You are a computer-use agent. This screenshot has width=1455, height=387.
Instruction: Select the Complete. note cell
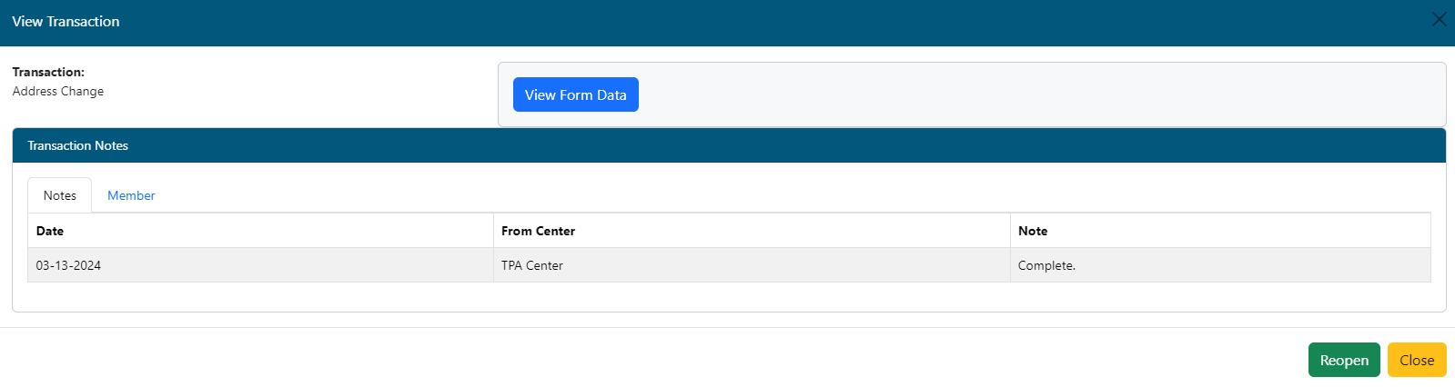point(1220,265)
